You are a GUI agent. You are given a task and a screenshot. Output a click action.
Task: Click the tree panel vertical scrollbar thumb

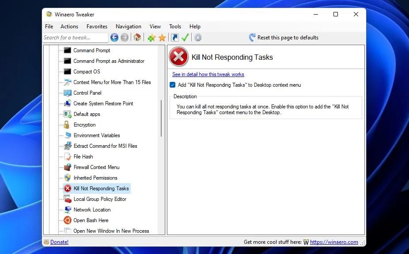(161, 118)
